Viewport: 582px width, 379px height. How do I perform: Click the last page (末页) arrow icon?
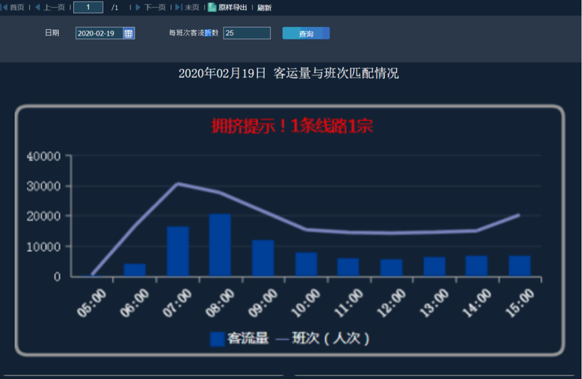178,8
